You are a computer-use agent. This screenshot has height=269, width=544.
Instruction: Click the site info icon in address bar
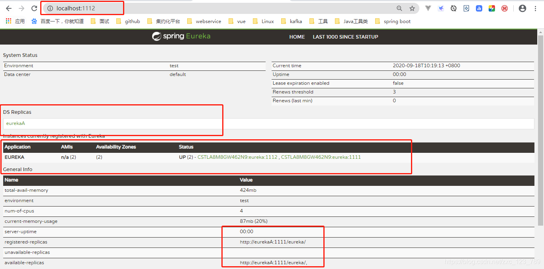(50, 8)
